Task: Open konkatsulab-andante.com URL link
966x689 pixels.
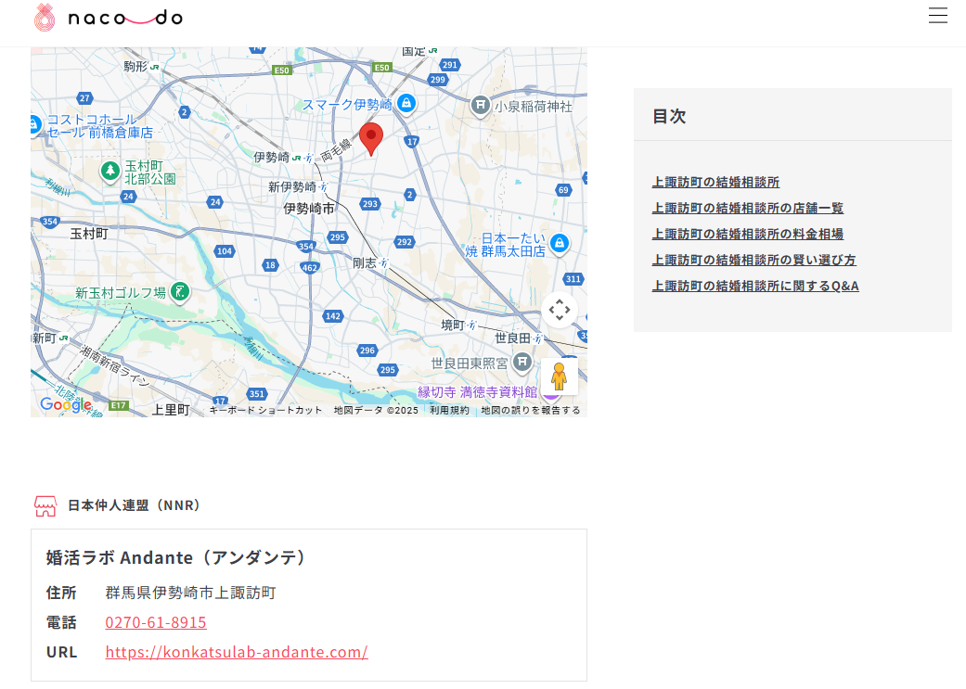Action: pyautogui.click(x=237, y=652)
